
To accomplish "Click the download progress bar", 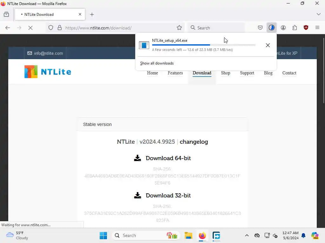I will (203, 45).
